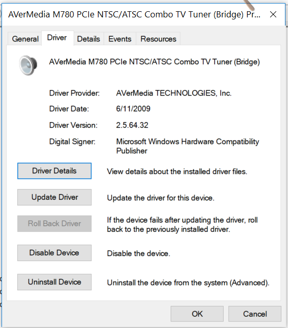This screenshot has width=288, height=328.
Task: Click the driver date 6/11/2009
Action: [133, 109]
